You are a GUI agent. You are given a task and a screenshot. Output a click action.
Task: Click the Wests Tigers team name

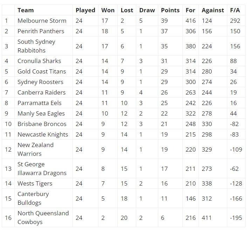(x=35, y=183)
